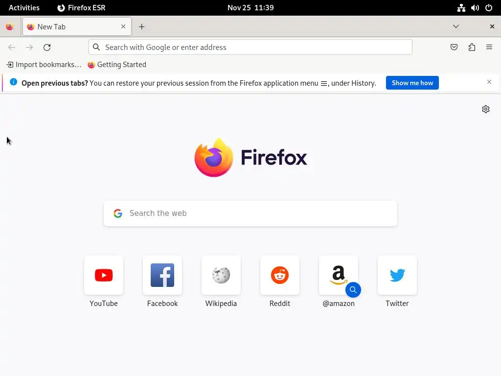Open the Getting Started bookmark

[117, 65]
